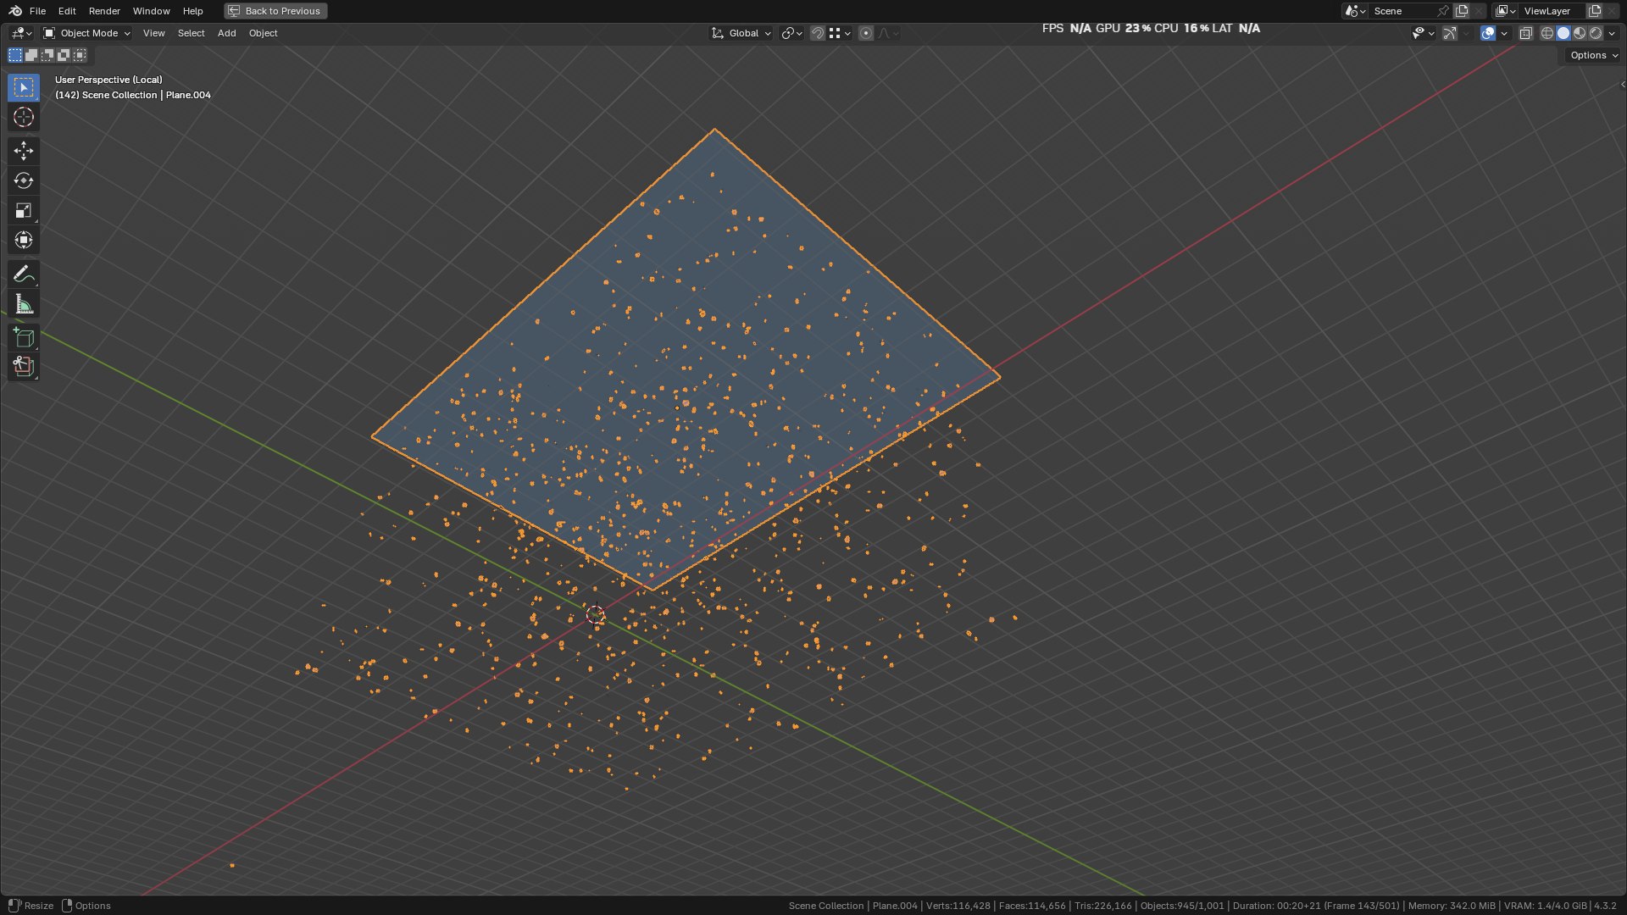Viewport: 1627px width, 915px height.
Task: Expand the overlays options dropdown
Action: [x=1504, y=33]
